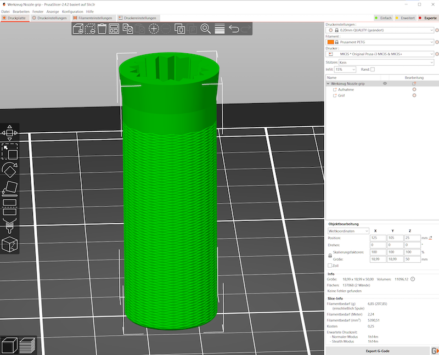This screenshot has height=355, width=439.
Task: Click the Search magnifier icon
Action: [205, 29]
